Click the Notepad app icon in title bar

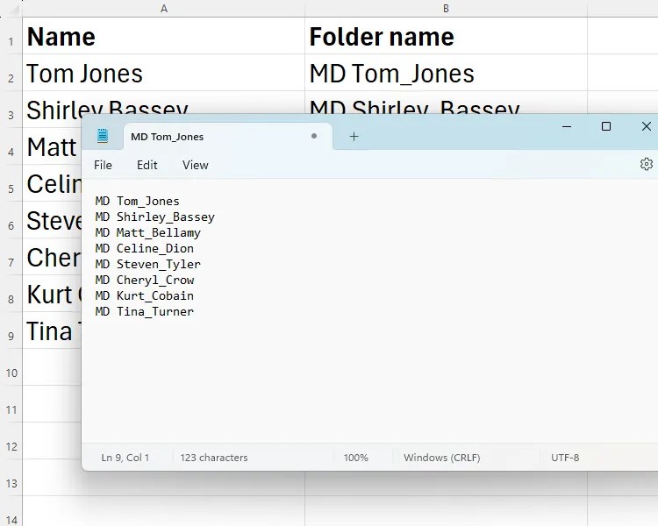[103, 136]
